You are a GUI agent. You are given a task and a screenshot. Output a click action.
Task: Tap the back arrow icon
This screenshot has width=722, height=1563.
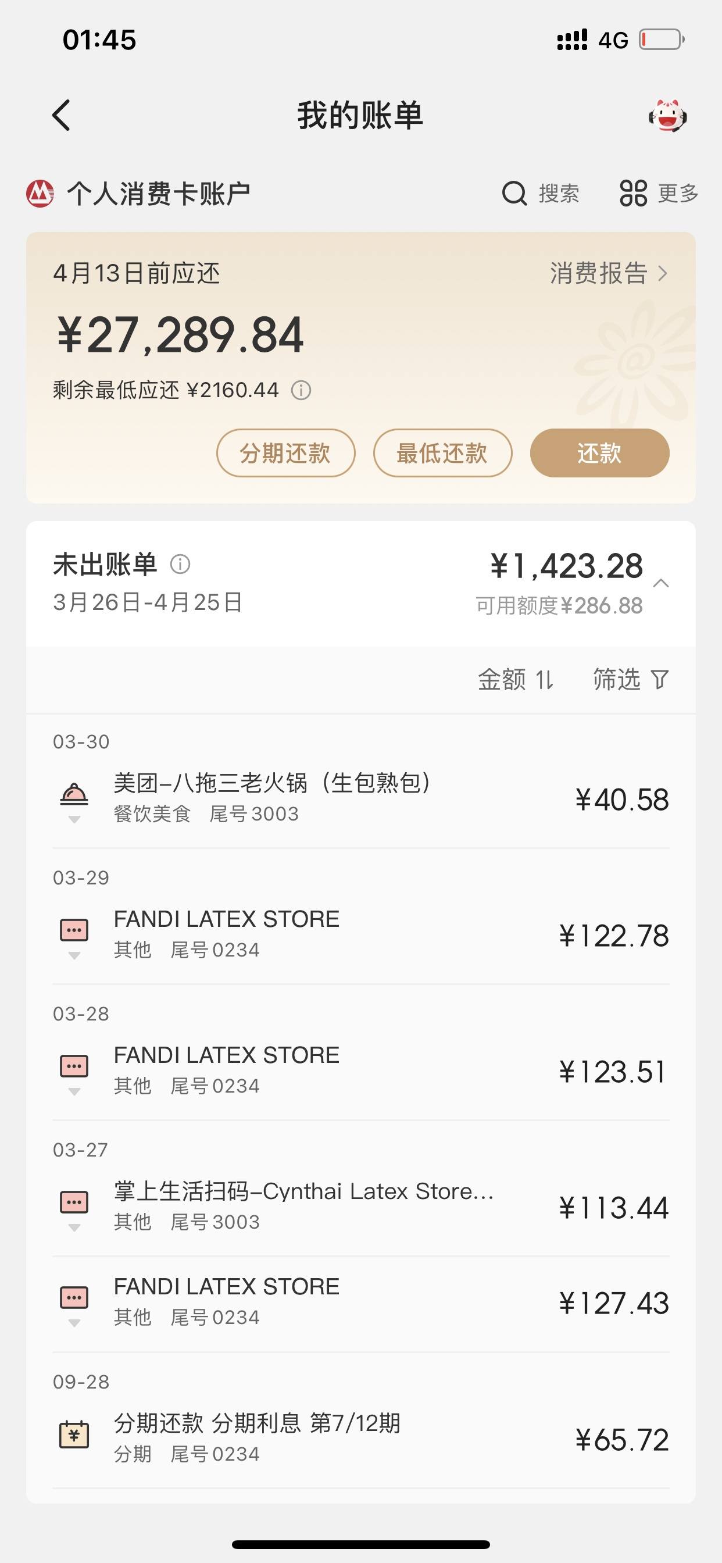61,115
